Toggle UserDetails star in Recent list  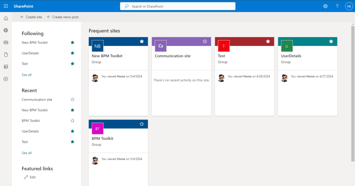72,131
